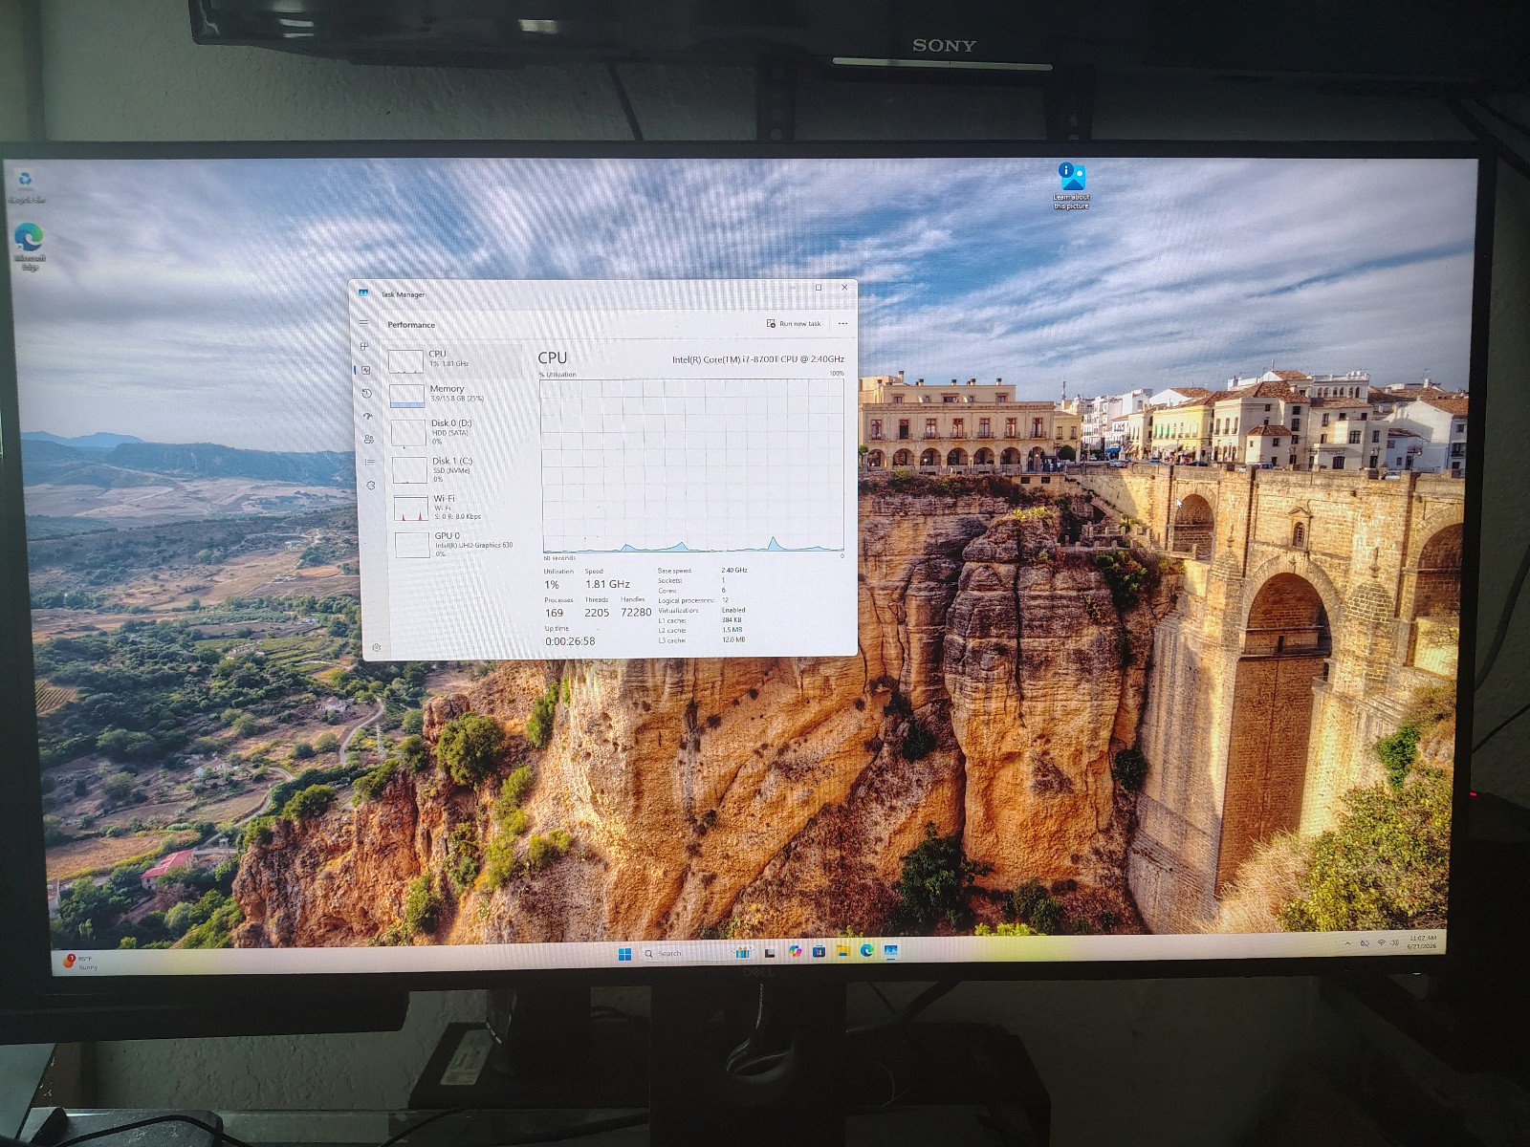Open File Explorer from the taskbar
Screen dimensions: 1530x1147
842,952
